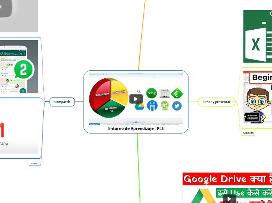Select the Compartir node
272x203 pixels.
click(x=62, y=102)
